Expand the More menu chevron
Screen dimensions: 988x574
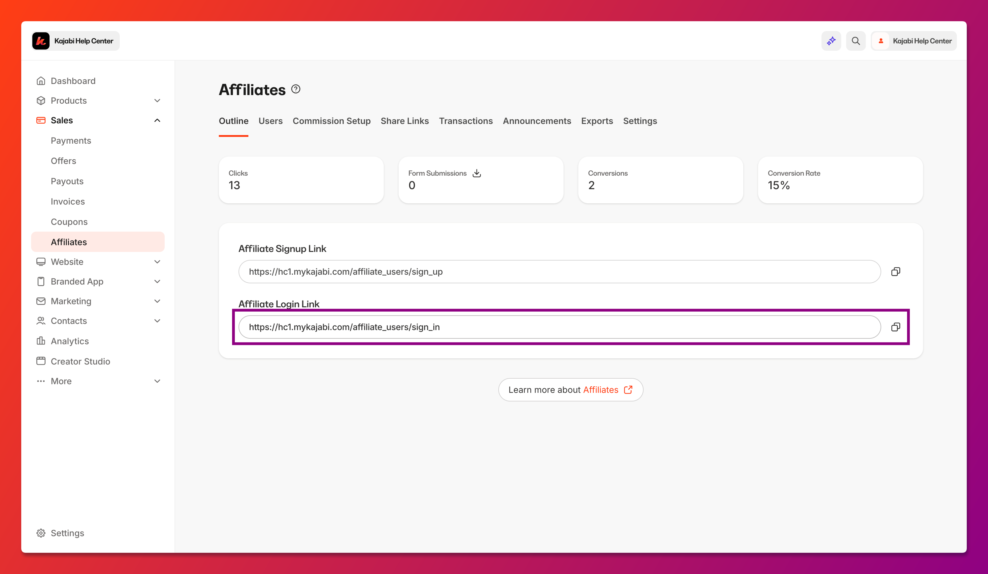[157, 381]
